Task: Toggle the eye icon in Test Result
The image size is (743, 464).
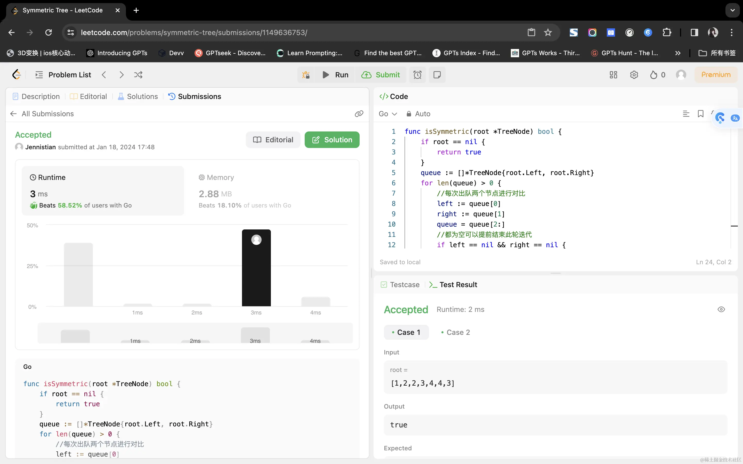Action: tap(721, 309)
